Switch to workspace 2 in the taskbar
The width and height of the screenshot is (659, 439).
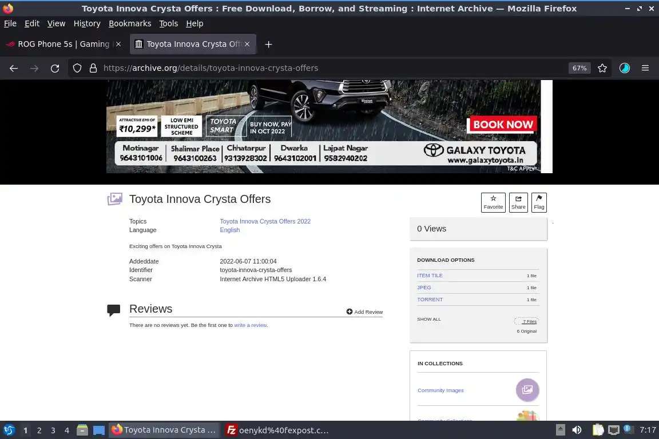point(39,430)
